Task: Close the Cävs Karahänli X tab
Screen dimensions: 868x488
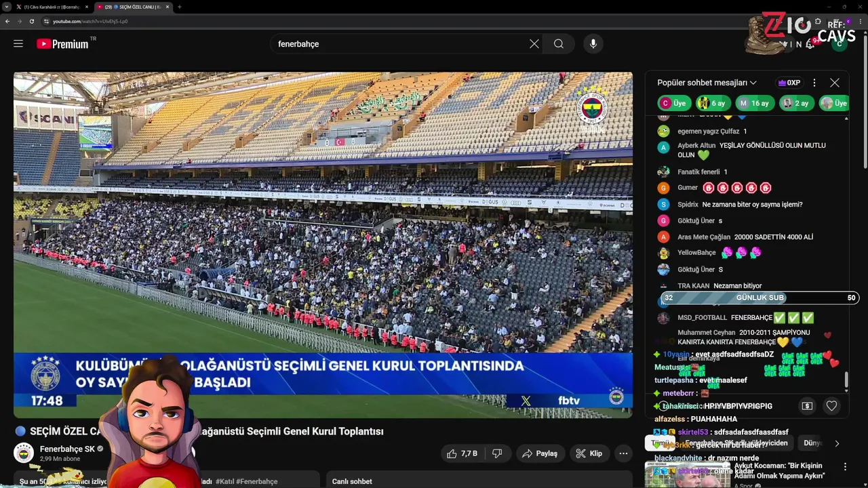Action: [x=86, y=7]
